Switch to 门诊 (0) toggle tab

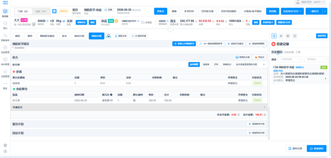[23, 12]
